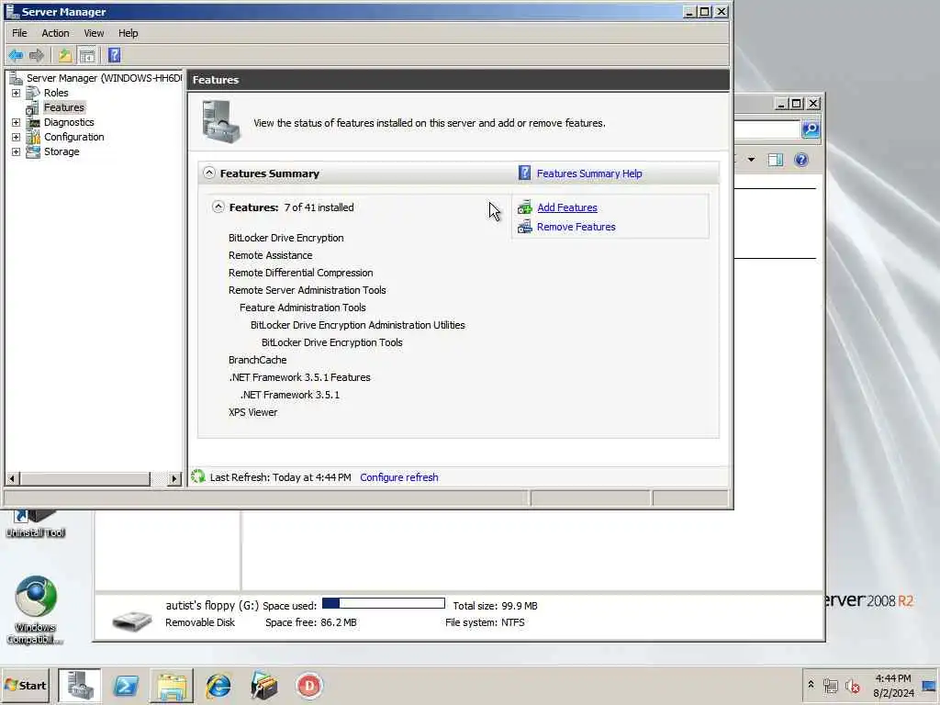Click the Configure refresh link
940x705 pixels.
point(399,477)
